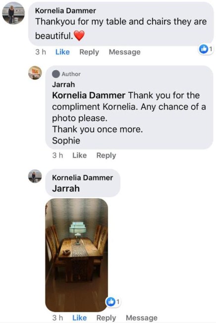This screenshot has width=216, height=323.
Task: Click the grey Author badge icon
Action: 56,74
